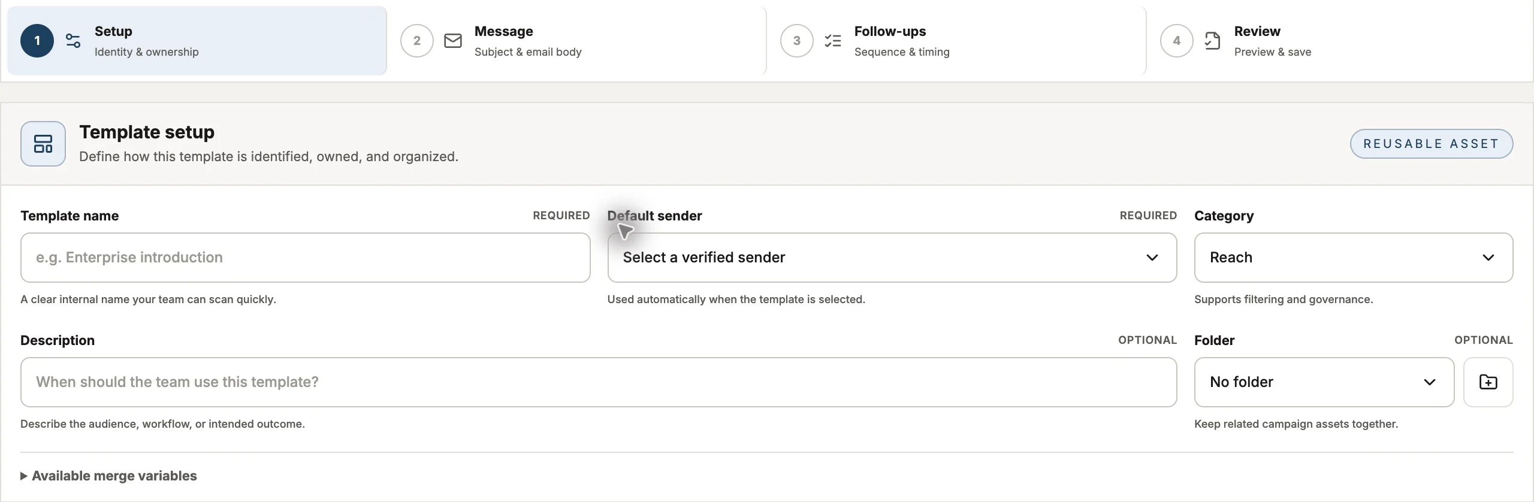Click OPTIONAL tag beside Description
This screenshot has width=1534, height=502.
1148,340
